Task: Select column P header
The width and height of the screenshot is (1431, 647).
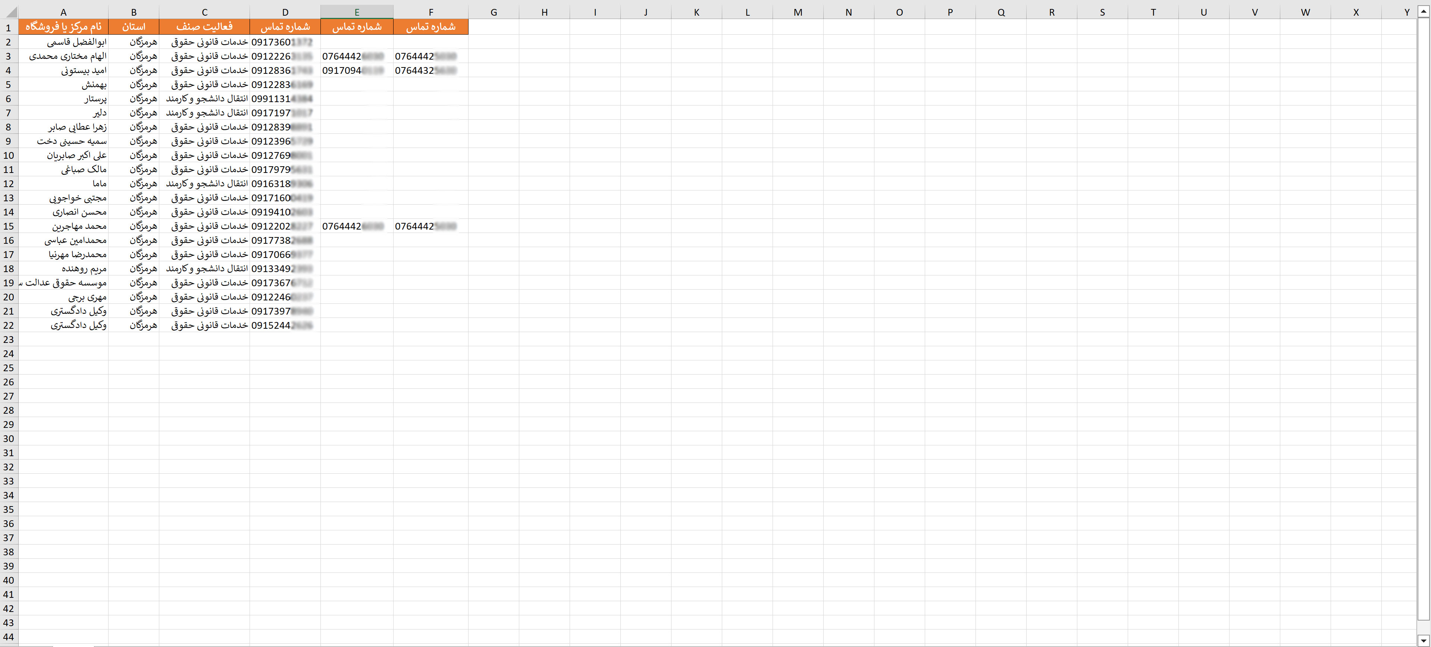Action: 950,12
